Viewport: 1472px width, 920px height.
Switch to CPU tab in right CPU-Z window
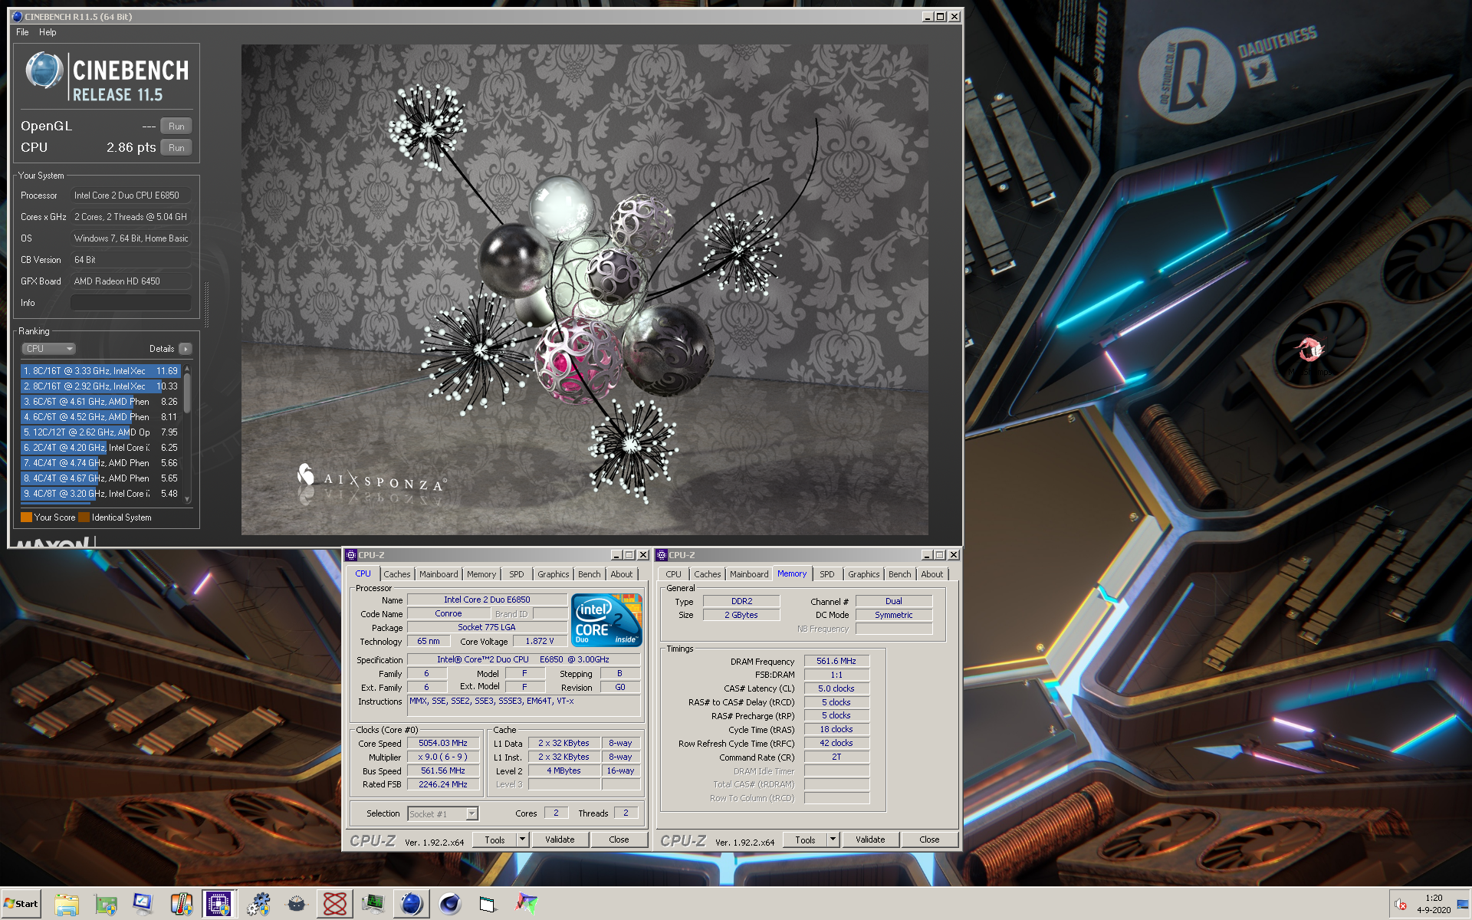[673, 574]
